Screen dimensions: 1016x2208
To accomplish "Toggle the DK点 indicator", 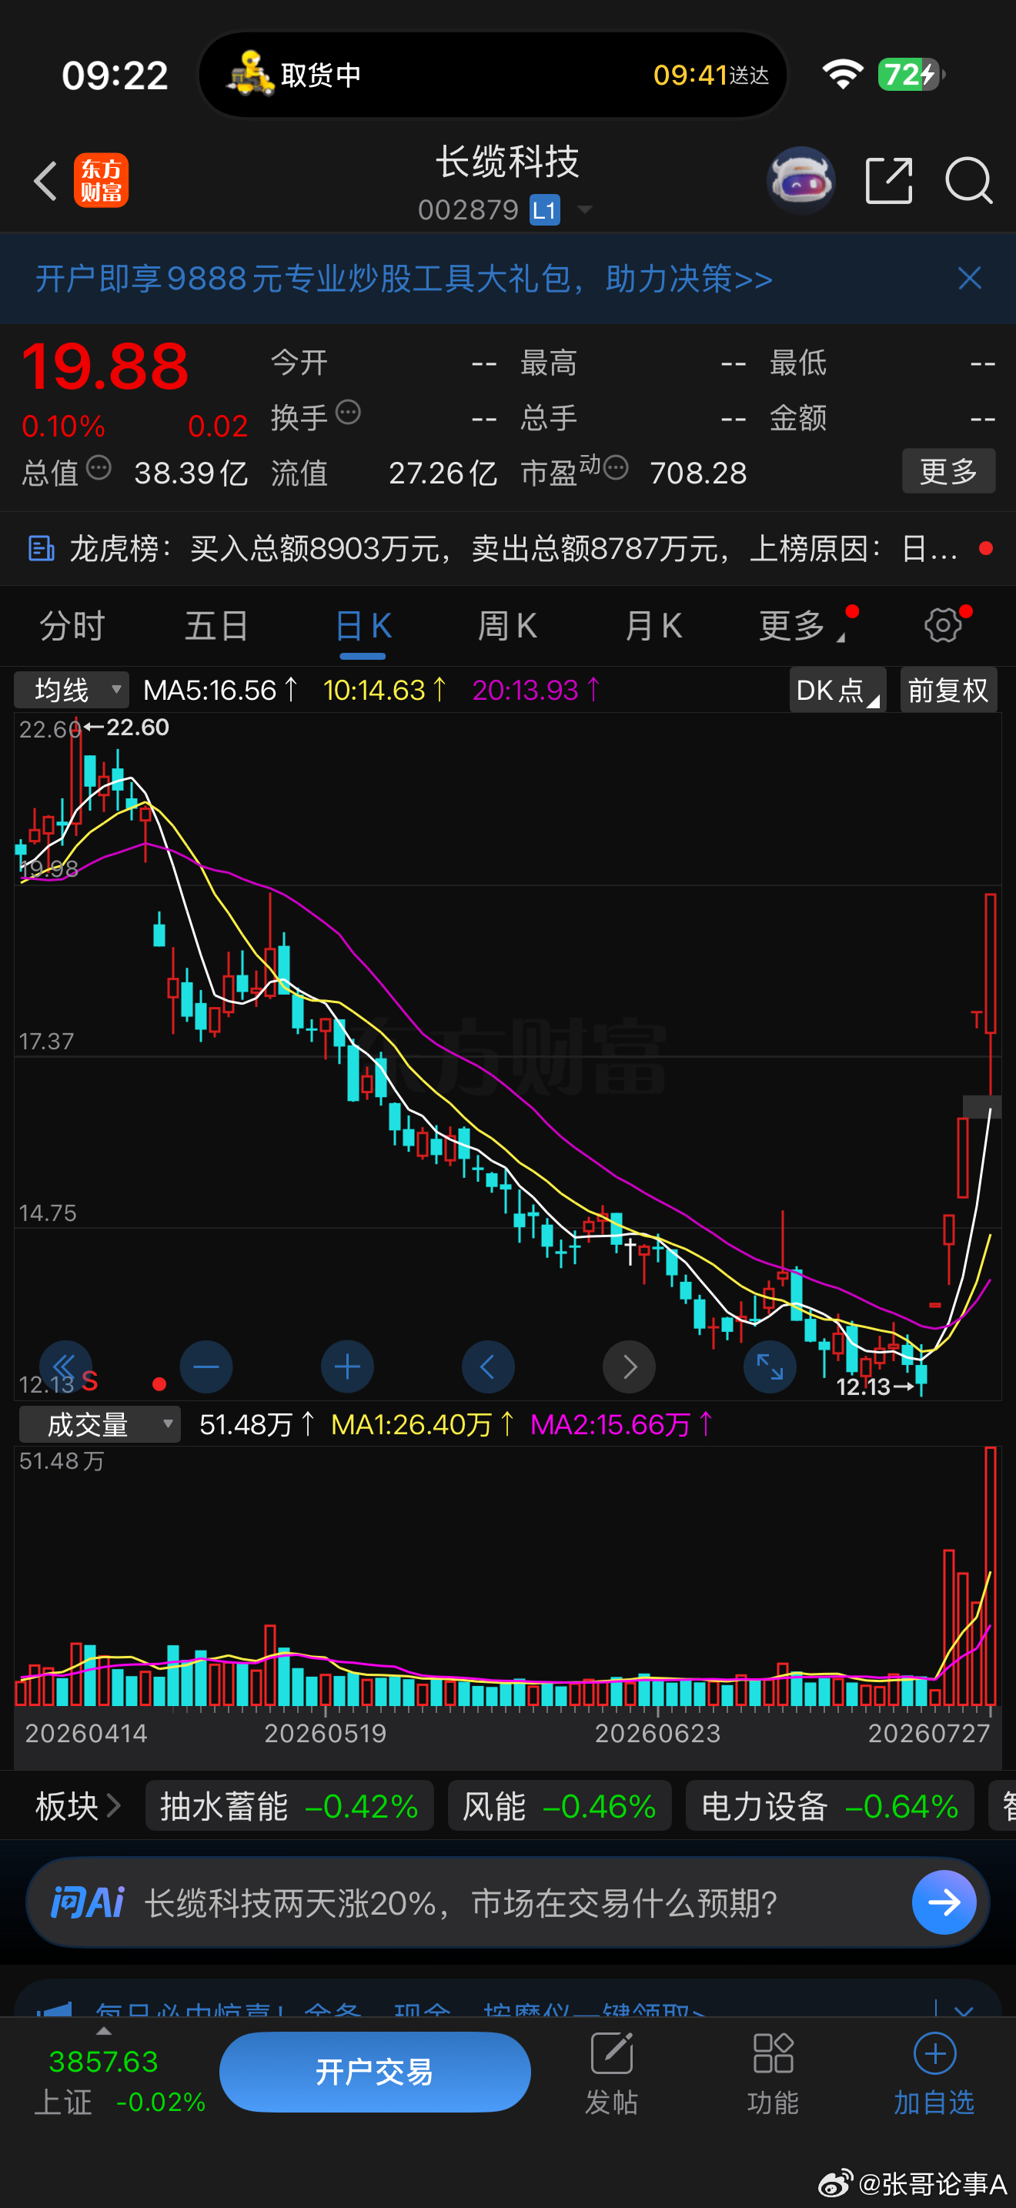I will [837, 690].
